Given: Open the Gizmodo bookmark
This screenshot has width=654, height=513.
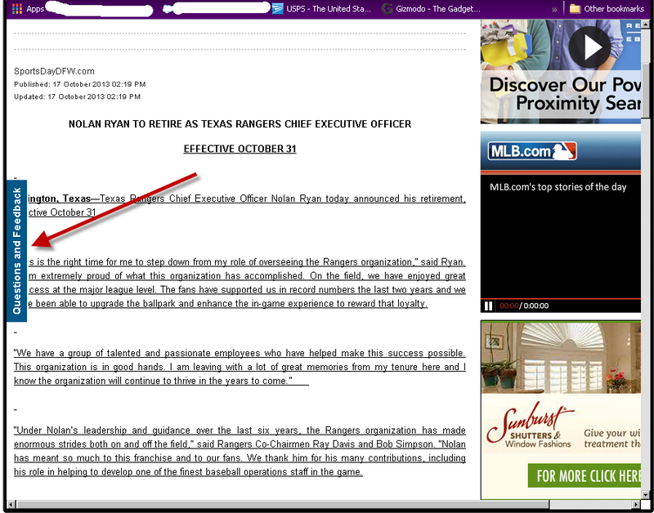Looking at the screenshot, I should 432,9.
